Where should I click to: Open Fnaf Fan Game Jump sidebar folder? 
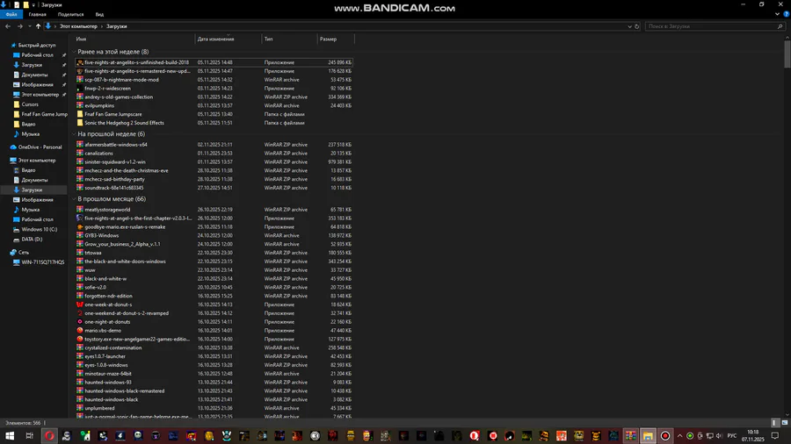tap(45, 114)
